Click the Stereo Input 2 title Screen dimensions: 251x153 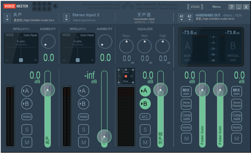[x=86, y=15]
